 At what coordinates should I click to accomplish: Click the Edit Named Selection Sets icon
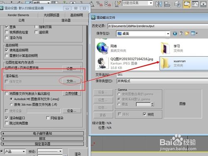coord(117,4)
